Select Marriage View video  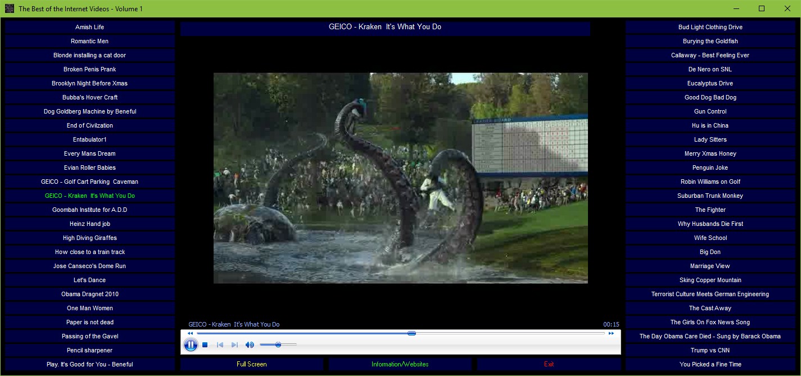(x=711, y=266)
